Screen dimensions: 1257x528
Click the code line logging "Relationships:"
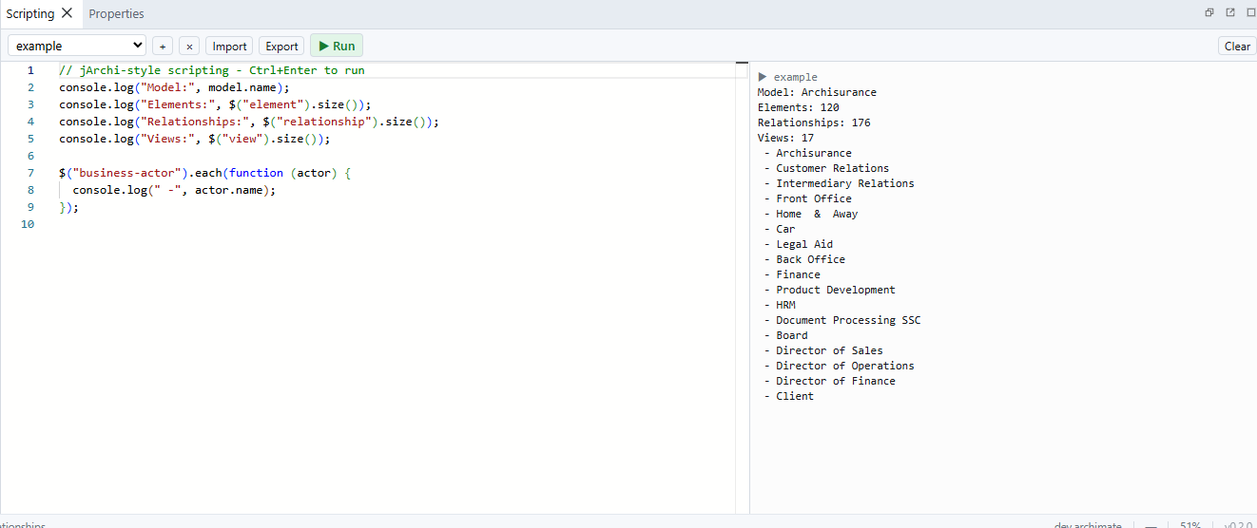point(249,122)
